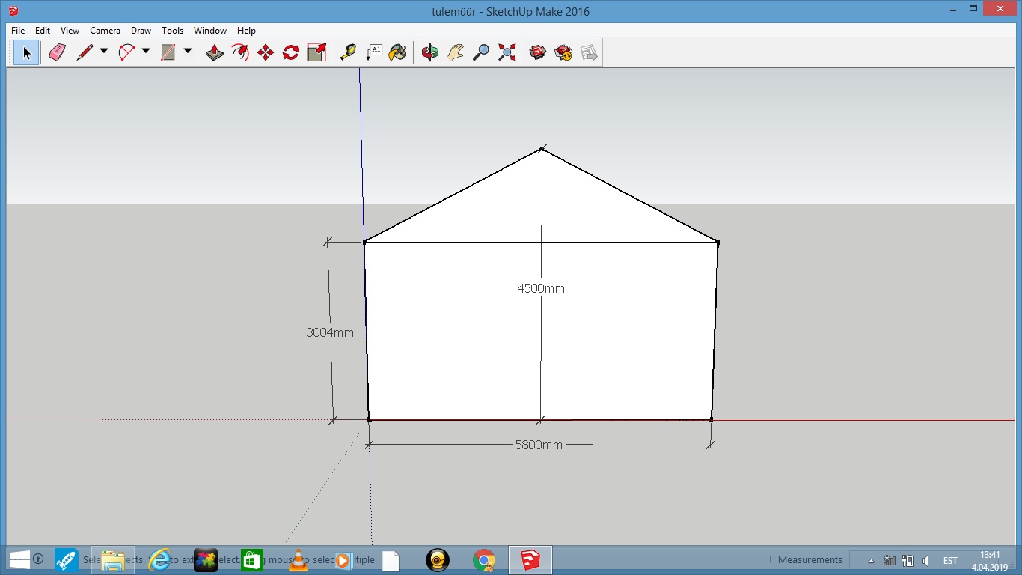This screenshot has height=575, width=1022.
Task: Click the Zoom Extents tool
Action: point(507,52)
